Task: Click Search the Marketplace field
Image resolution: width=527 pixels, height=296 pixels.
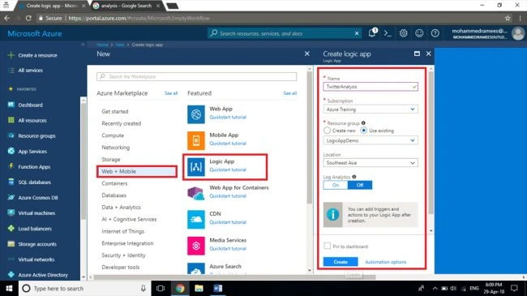Action: pyautogui.click(x=197, y=77)
